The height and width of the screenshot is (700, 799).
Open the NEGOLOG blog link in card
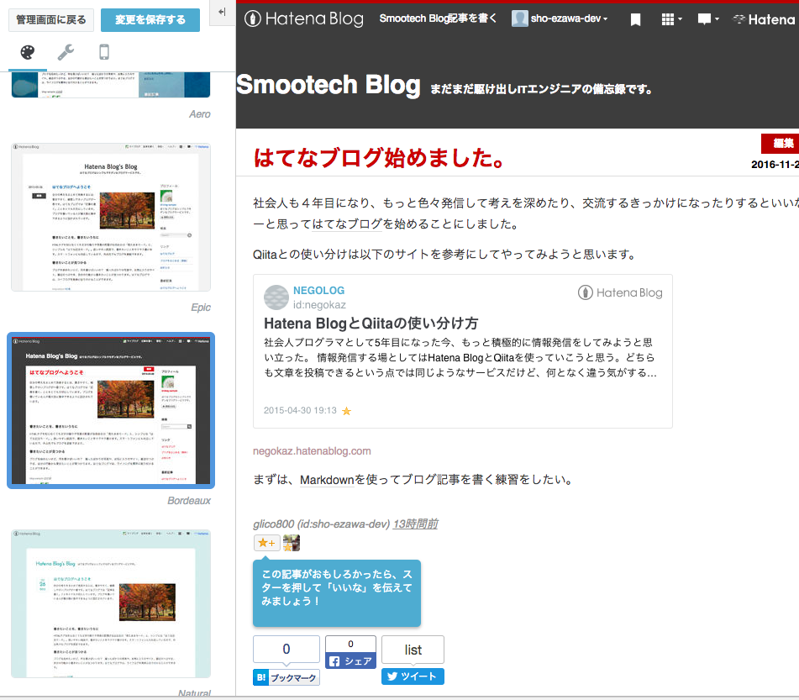[318, 290]
